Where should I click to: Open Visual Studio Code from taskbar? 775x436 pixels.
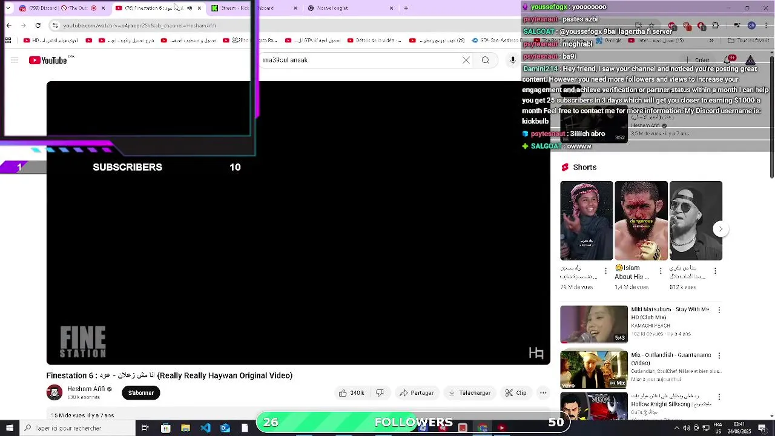click(205, 428)
